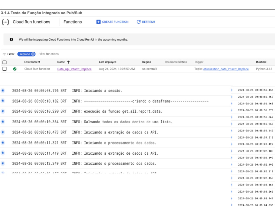The image size is (275, 206).
Task: Click the 'us-central1' region cell
Action: (149, 69)
